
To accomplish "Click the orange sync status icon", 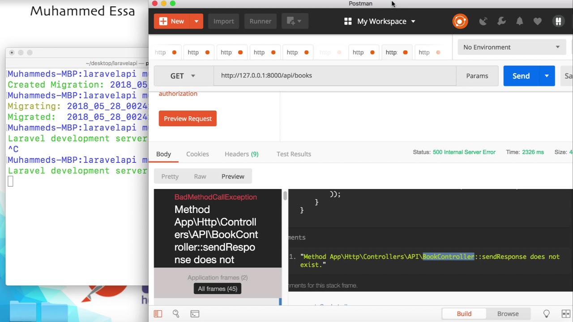I will (x=460, y=21).
